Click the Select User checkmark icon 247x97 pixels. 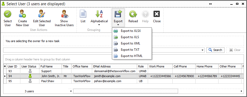tap(8, 14)
